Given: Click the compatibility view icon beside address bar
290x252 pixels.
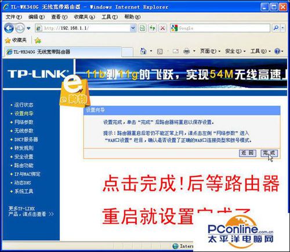Looking at the screenshot, I should click(142, 28).
